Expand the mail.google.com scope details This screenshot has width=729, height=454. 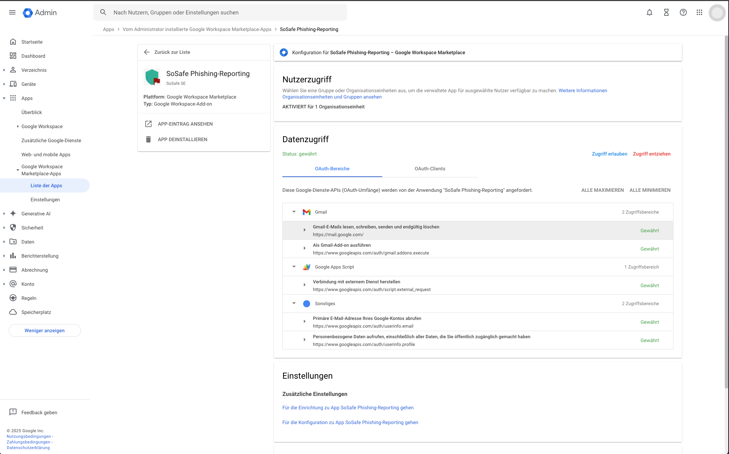click(x=305, y=230)
